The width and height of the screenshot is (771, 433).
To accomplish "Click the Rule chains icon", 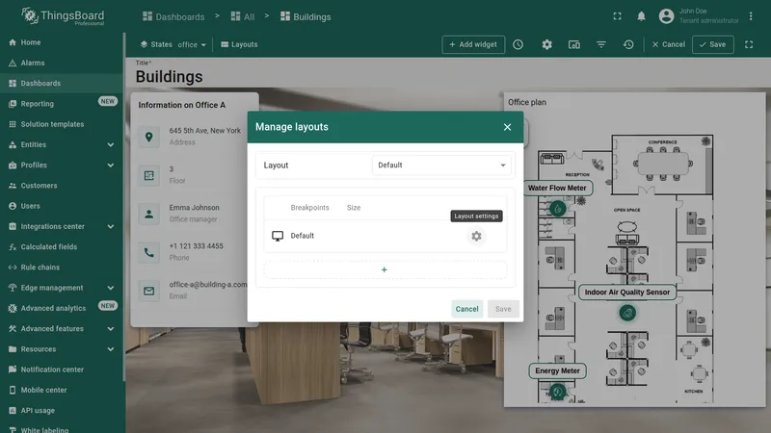I will click(x=13, y=267).
